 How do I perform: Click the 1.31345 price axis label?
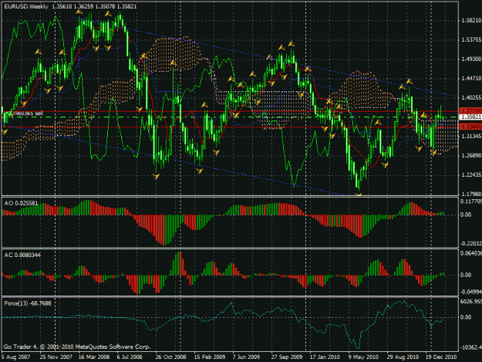[471, 136]
